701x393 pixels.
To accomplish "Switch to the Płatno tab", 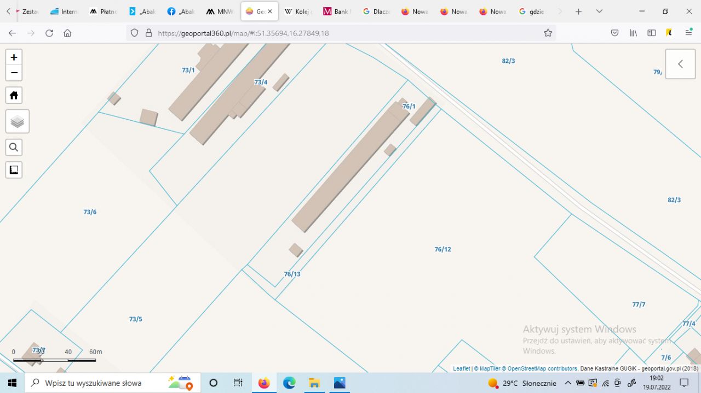I will pos(104,11).
